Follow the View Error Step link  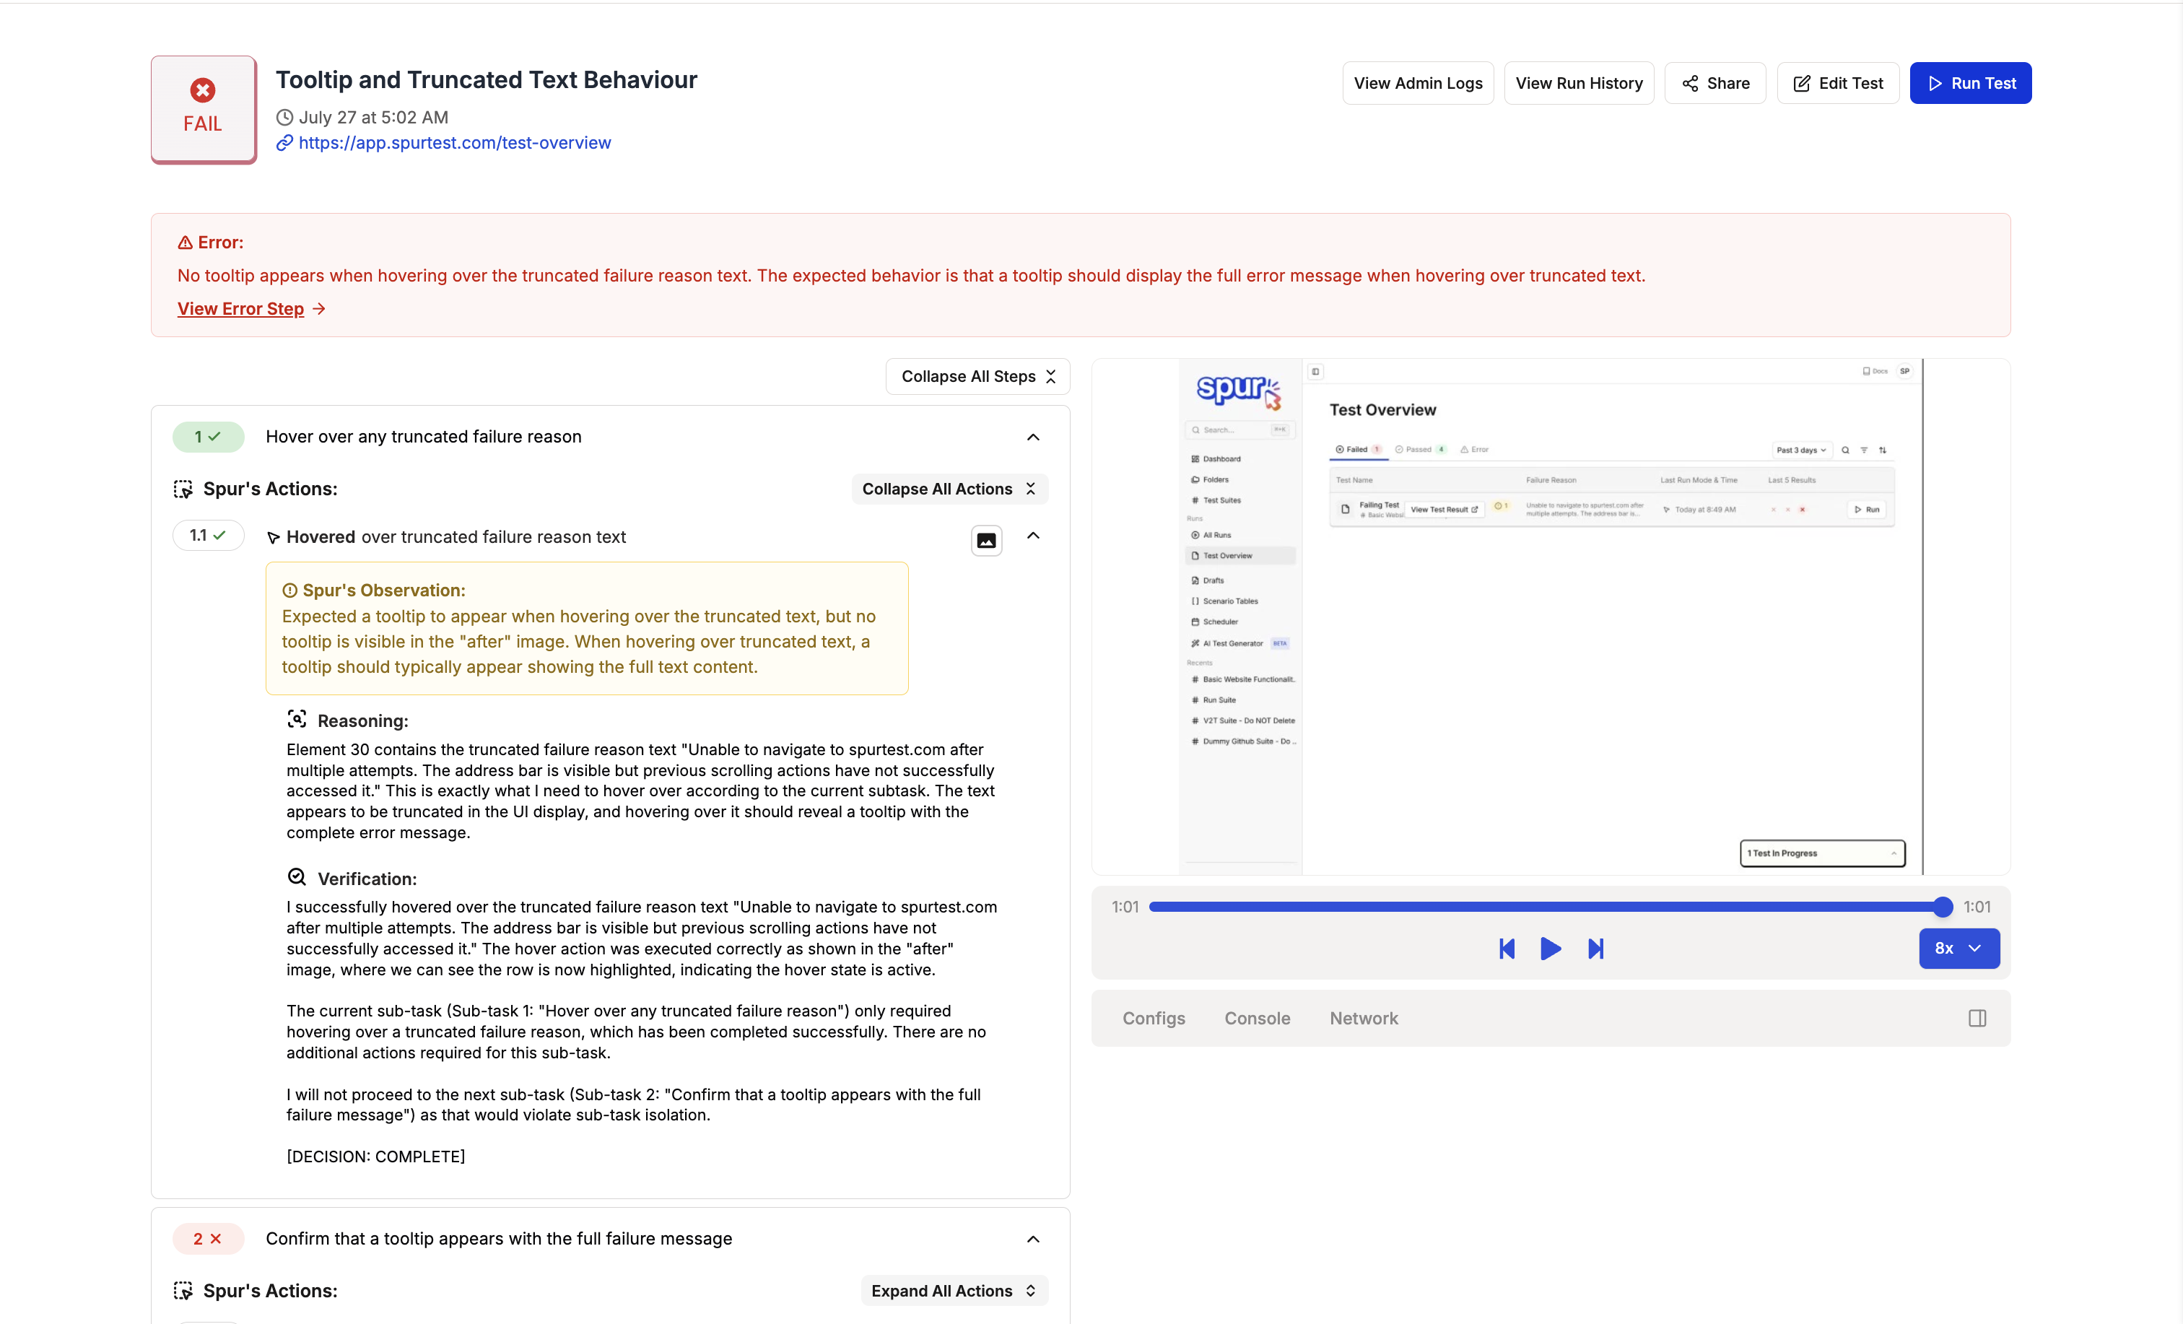click(x=240, y=308)
